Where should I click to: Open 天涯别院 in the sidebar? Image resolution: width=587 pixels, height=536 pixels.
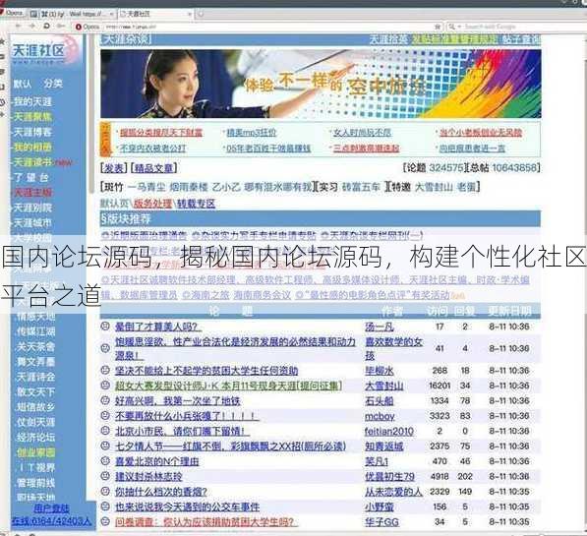[x=32, y=208]
